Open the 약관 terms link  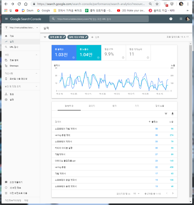point(26,200)
